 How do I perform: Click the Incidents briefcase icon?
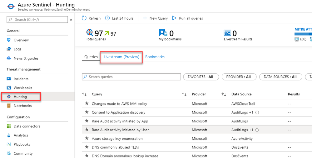tap(8, 79)
